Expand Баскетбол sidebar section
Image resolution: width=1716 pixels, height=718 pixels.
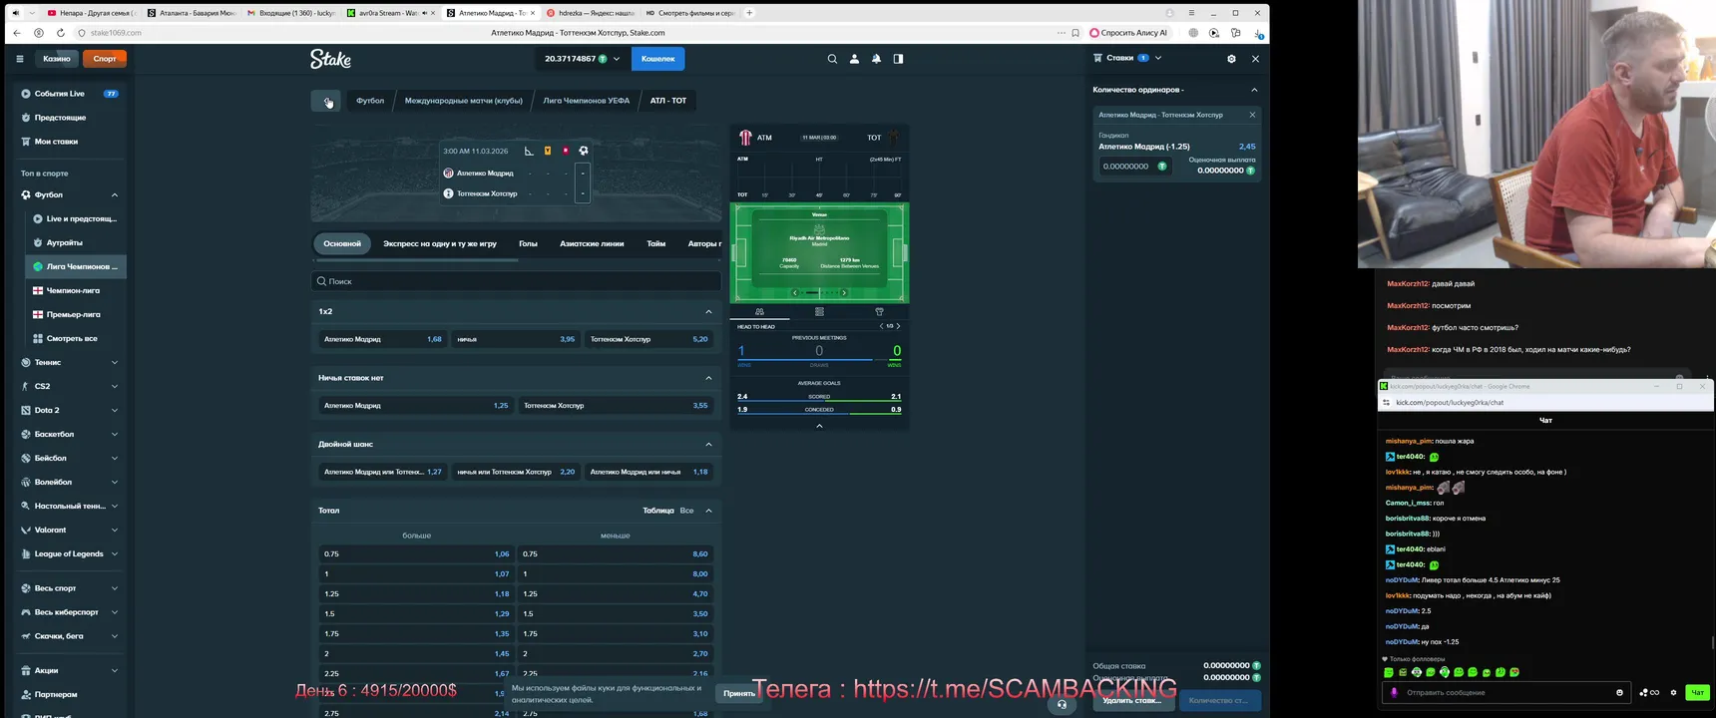(x=115, y=435)
